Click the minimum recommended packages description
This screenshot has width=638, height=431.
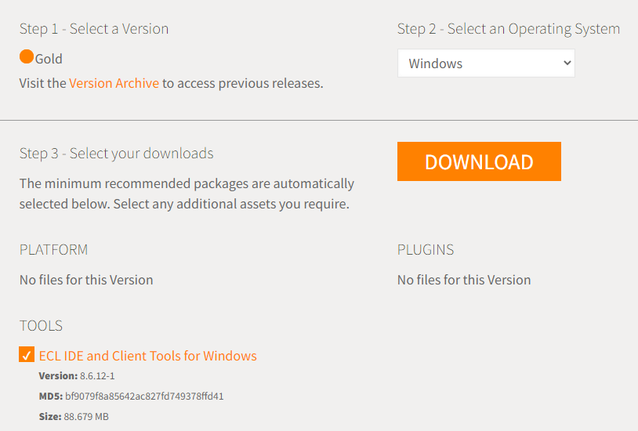click(x=187, y=194)
